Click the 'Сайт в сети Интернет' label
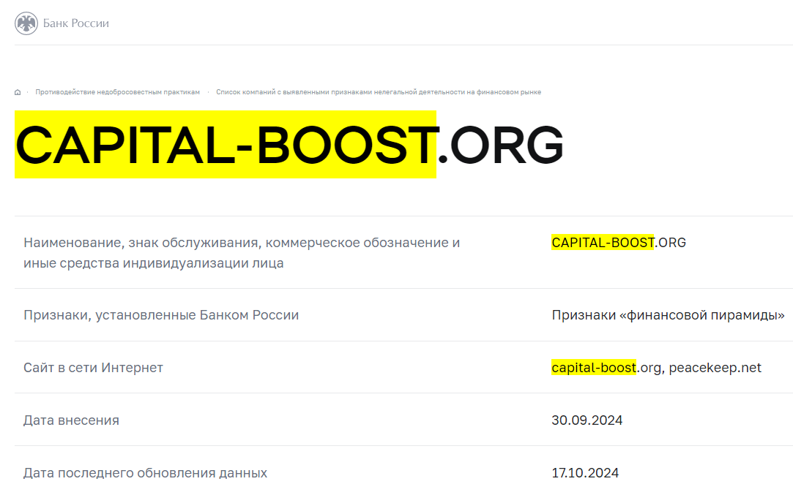Viewport: 793px width, 495px height. coord(93,368)
